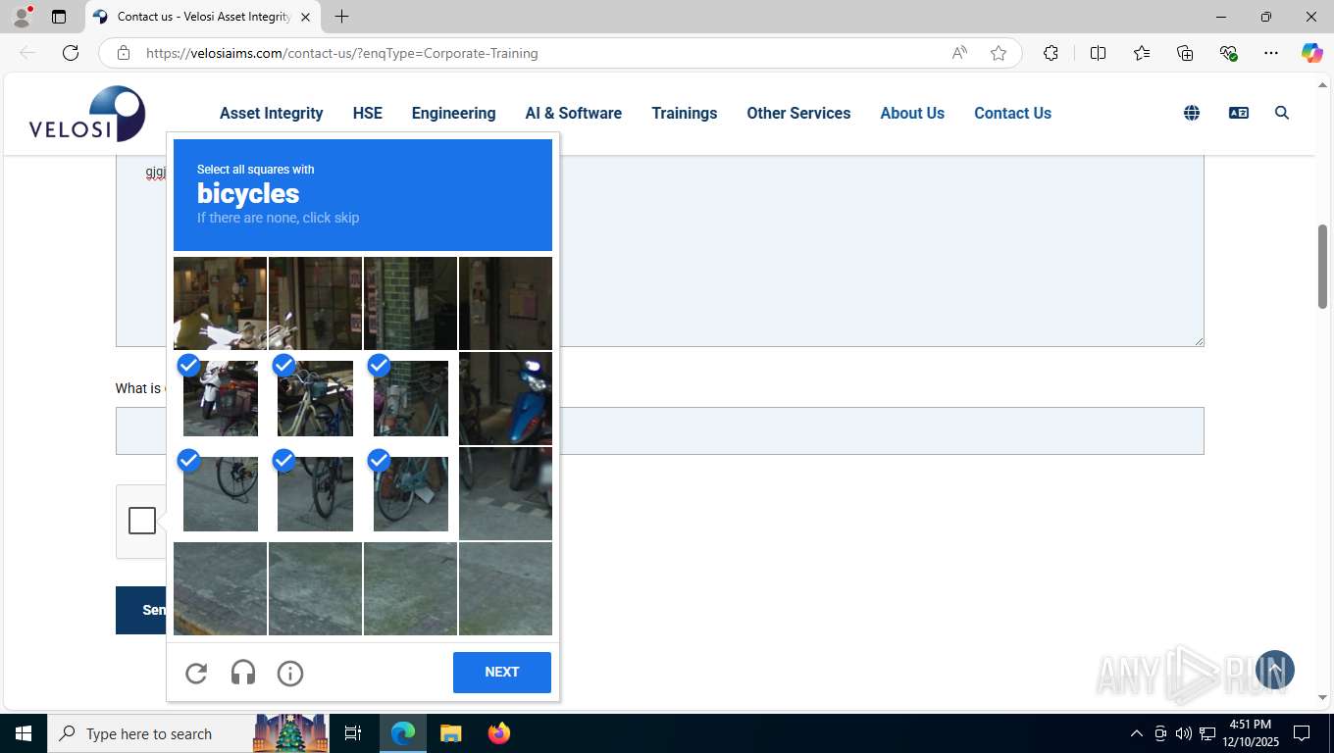Viewport: 1334px width, 753px height.
Task: View site information lock icon
Action: 124,53
